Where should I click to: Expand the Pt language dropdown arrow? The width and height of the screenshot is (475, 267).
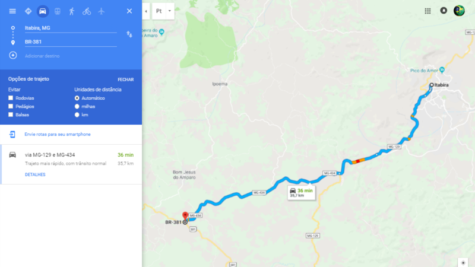[170, 11]
